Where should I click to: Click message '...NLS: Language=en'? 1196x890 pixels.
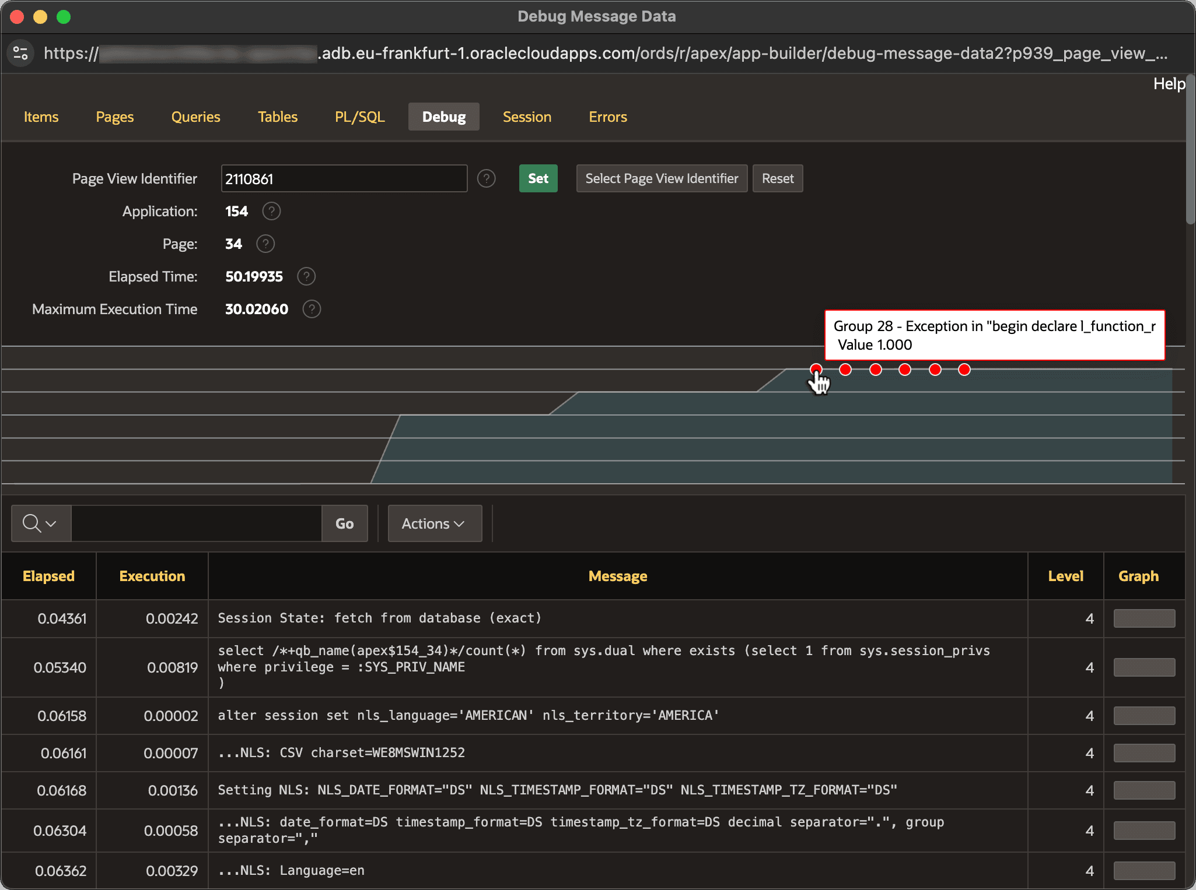click(x=291, y=870)
